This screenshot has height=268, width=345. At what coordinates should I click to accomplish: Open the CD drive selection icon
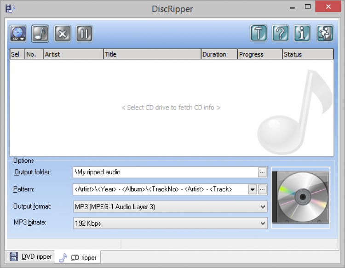click(18, 34)
